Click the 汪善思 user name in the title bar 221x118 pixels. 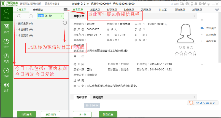coord(175,4)
